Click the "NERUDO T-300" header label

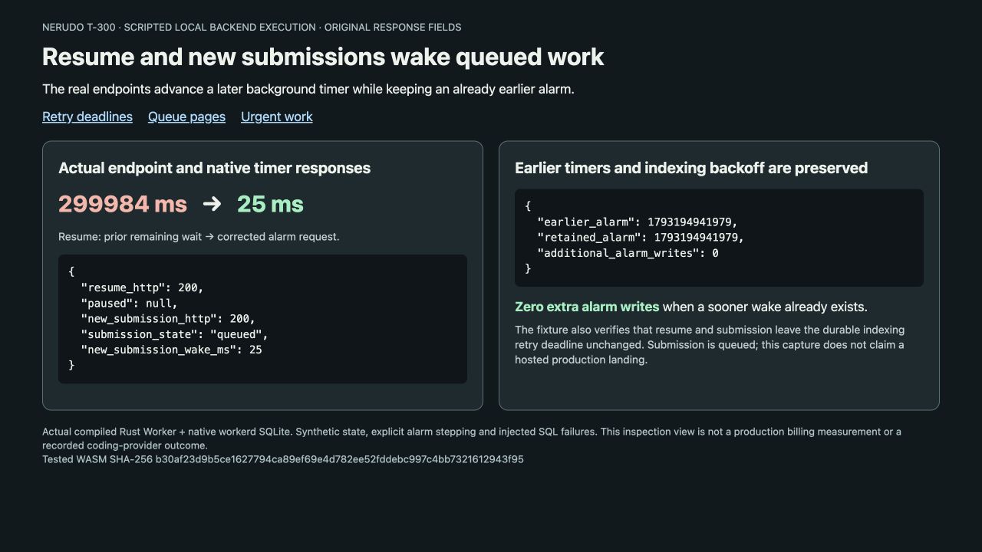click(252, 27)
